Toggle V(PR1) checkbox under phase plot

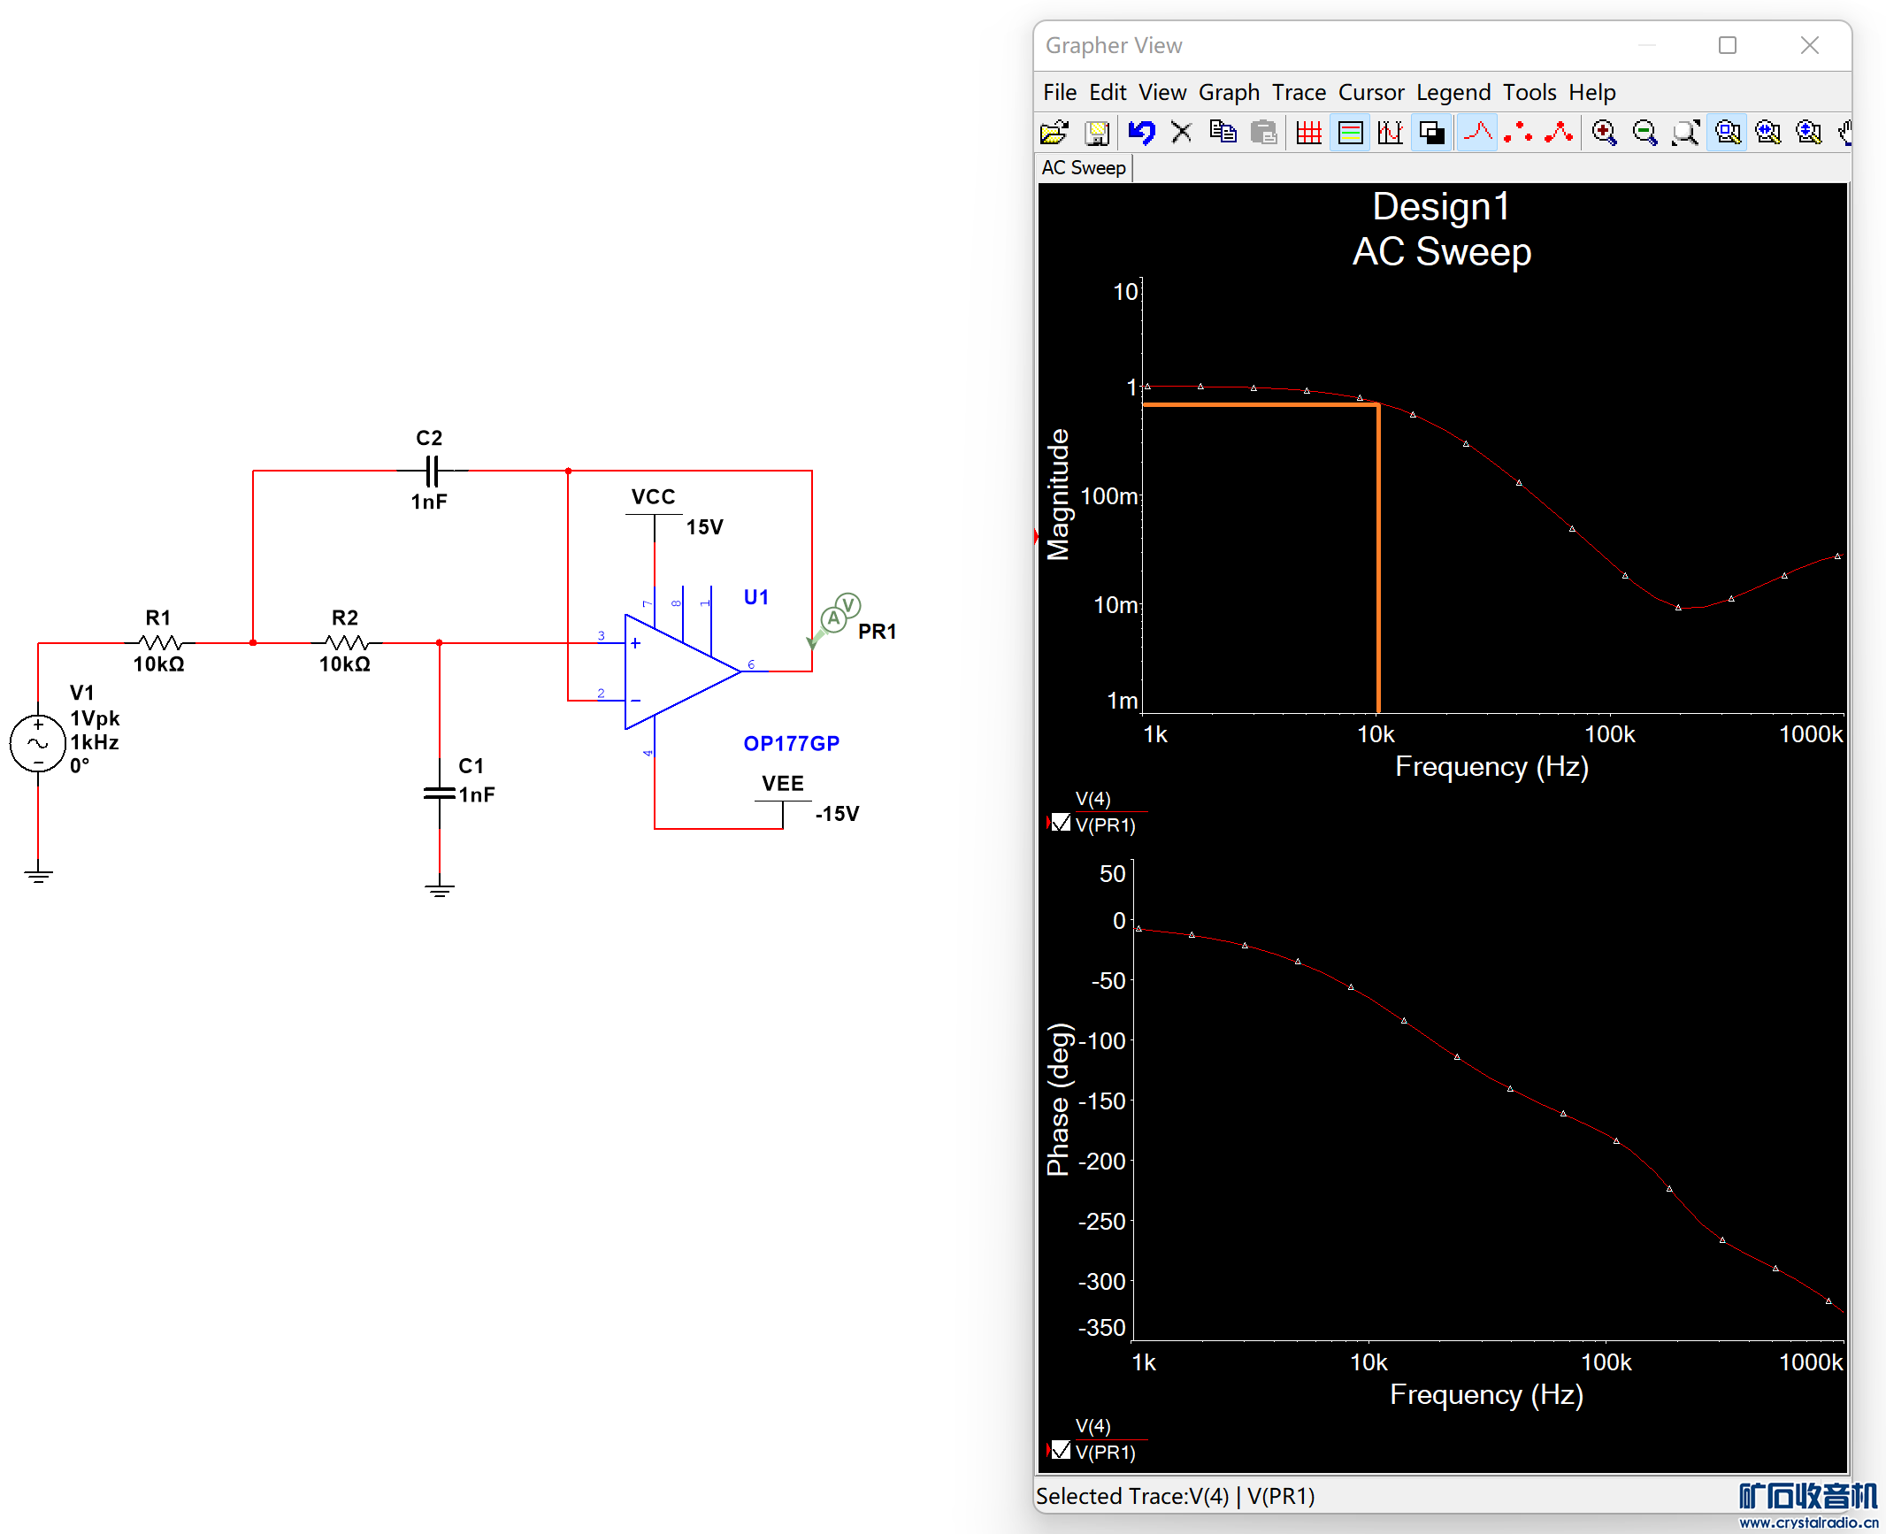coord(1061,1451)
